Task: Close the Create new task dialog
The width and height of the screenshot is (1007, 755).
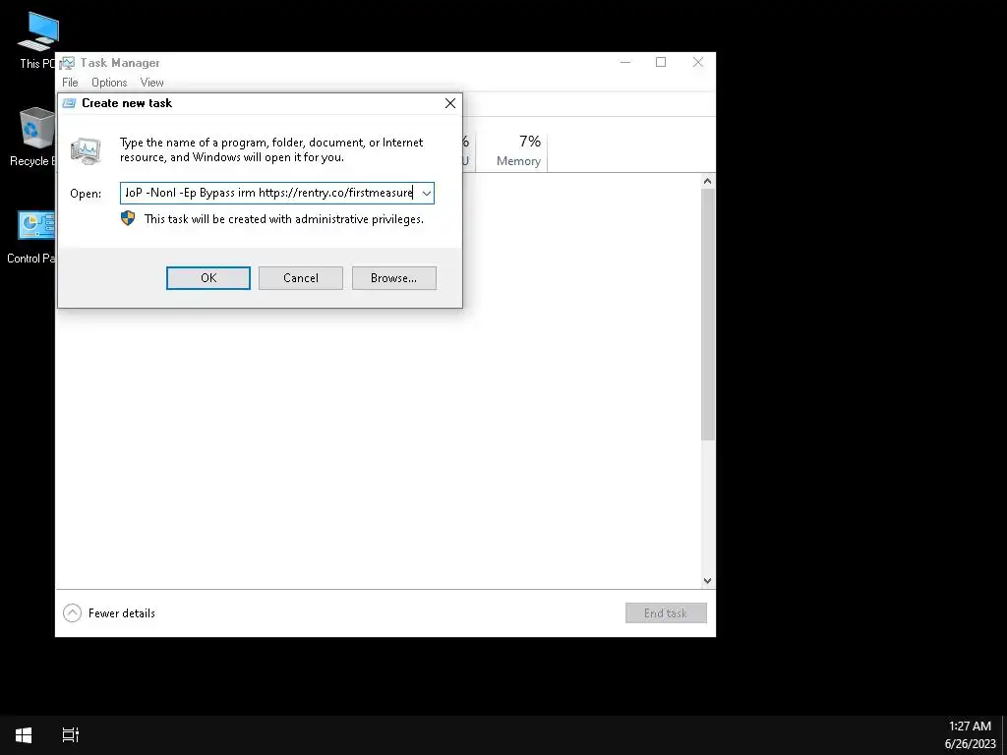Action: click(x=450, y=103)
